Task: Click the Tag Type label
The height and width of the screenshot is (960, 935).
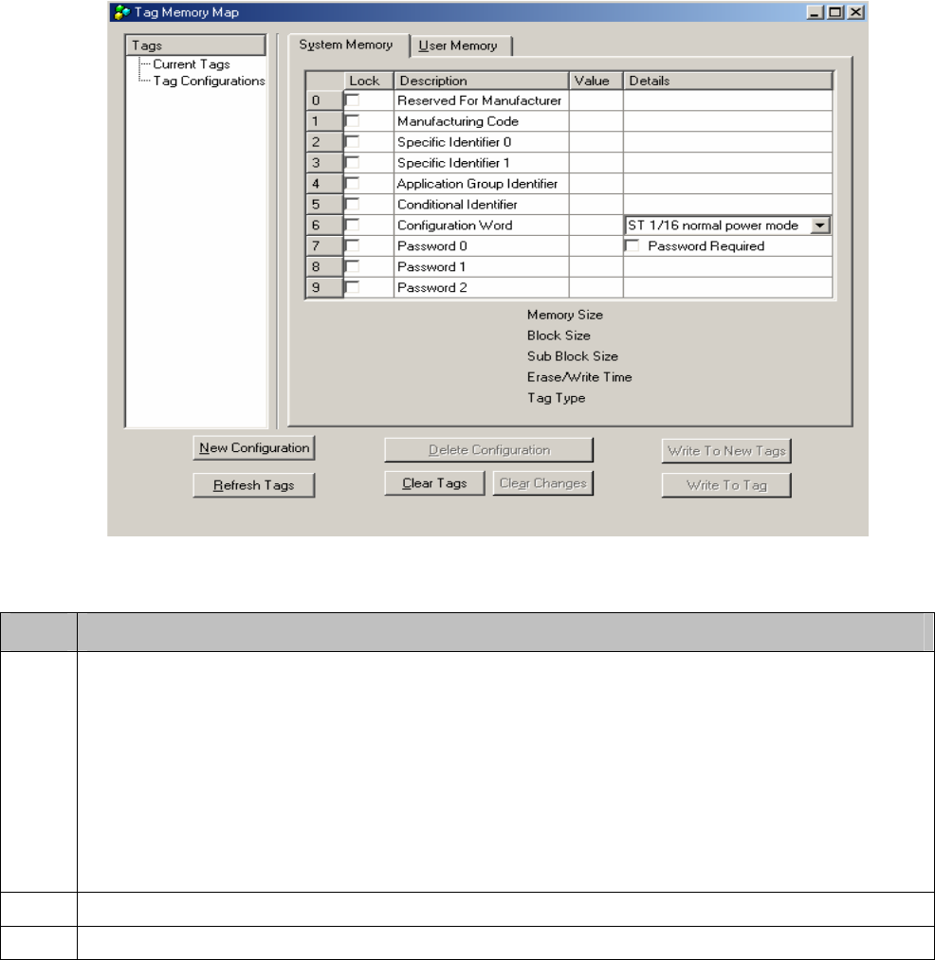Action: tap(557, 398)
